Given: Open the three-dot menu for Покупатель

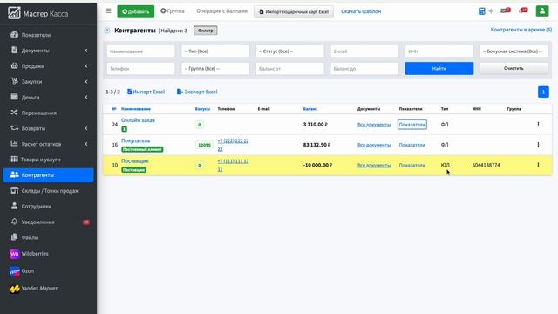Looking at the screenshot, I should click(538, 145).
